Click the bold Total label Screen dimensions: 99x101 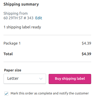coord(8,54)
